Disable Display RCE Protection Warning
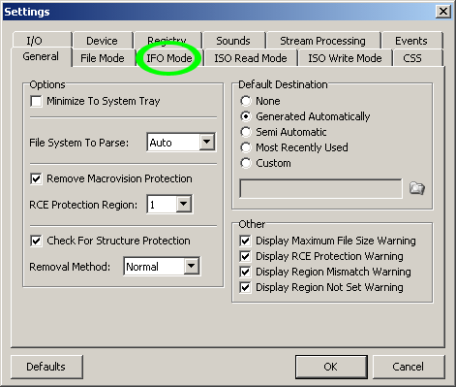 tap(245, 256)
